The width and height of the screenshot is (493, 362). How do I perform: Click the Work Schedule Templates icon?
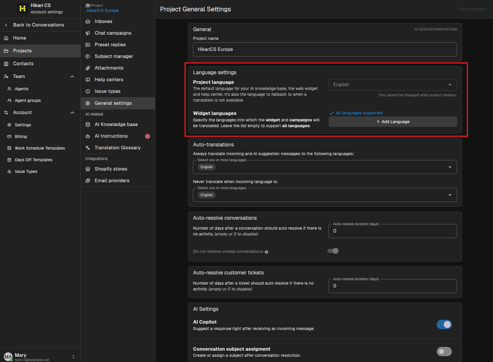(x=9, y=148)
